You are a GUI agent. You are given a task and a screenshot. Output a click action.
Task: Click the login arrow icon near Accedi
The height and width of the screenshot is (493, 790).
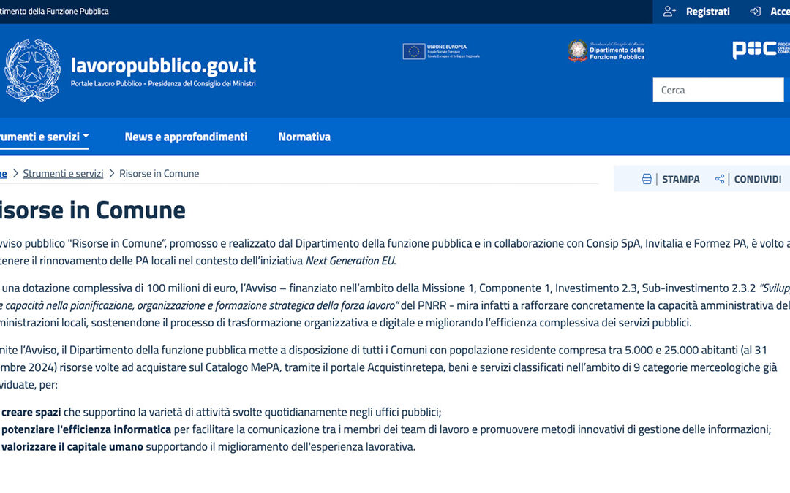755,11
